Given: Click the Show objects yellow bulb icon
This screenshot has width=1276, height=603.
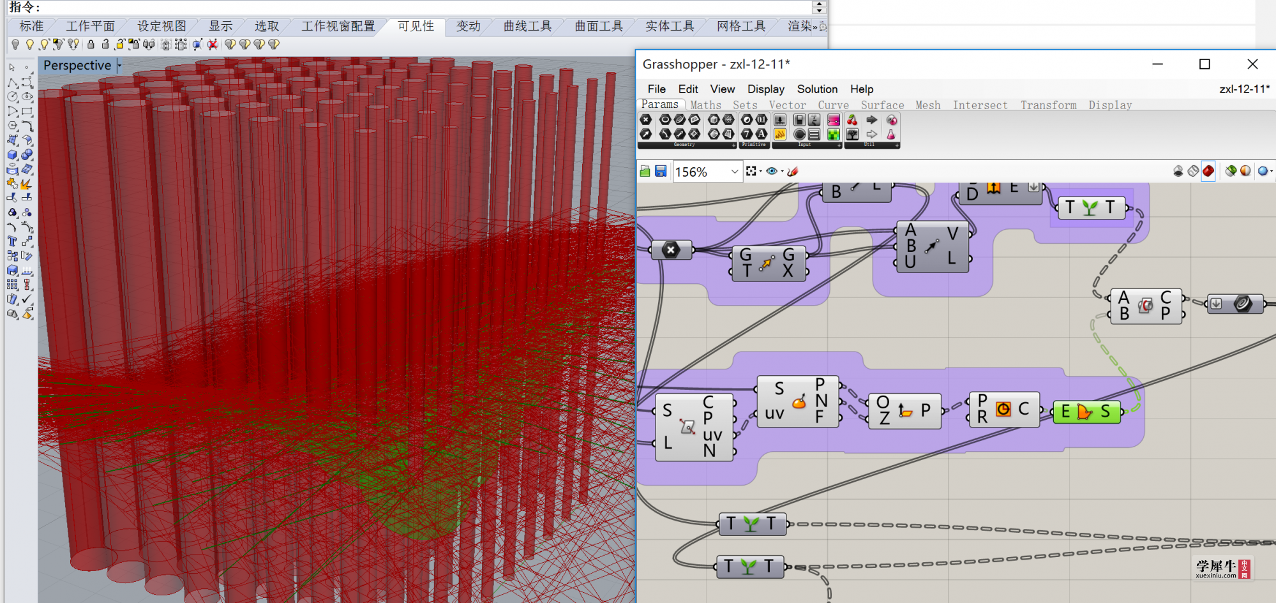Looking at the screenshot, I should tap(29, 44).
